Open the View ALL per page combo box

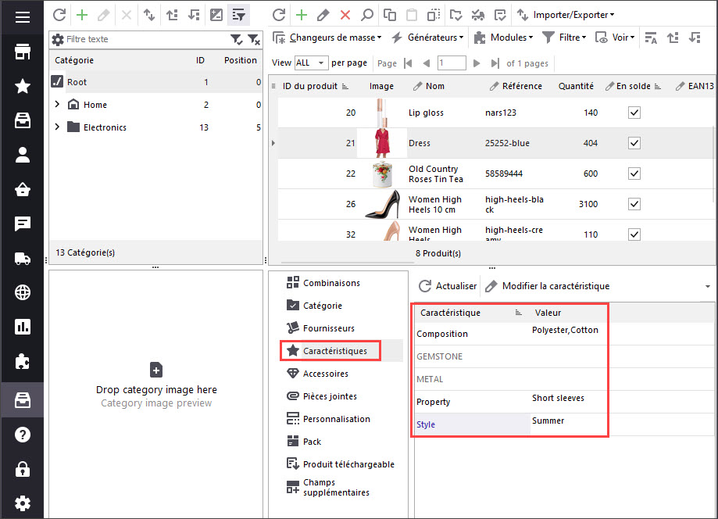pyautogui.click(x=312, y=63)
